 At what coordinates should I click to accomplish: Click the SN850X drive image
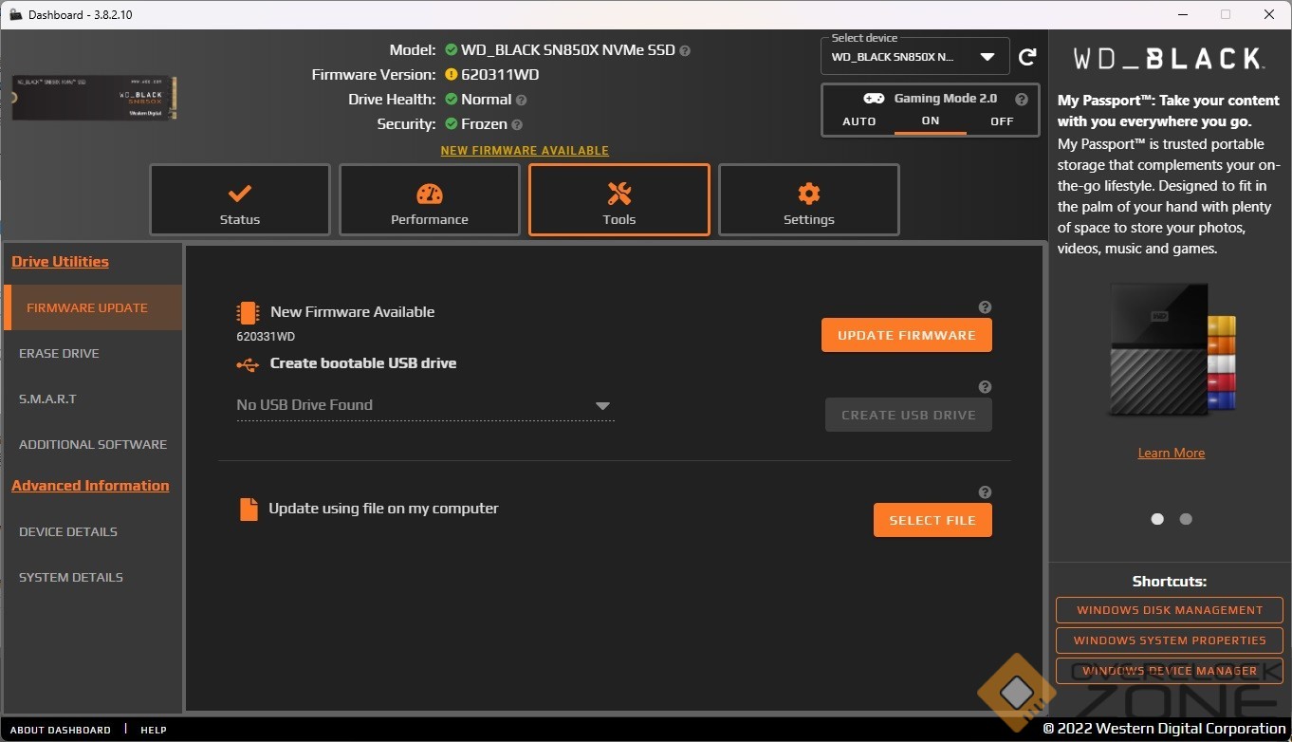point(94,98)
